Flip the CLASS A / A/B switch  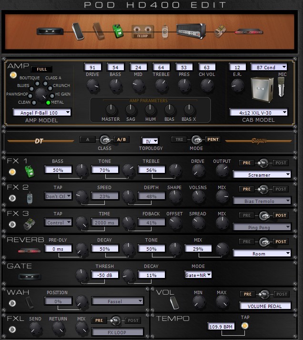point(105,140)
